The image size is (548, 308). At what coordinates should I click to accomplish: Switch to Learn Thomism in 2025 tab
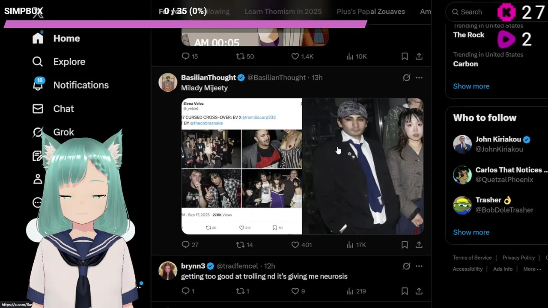click(283, 12)
